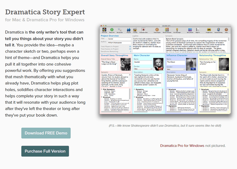
Task: Collapse Signposts in Relationship Throughline outline
Action: point(200,106)
